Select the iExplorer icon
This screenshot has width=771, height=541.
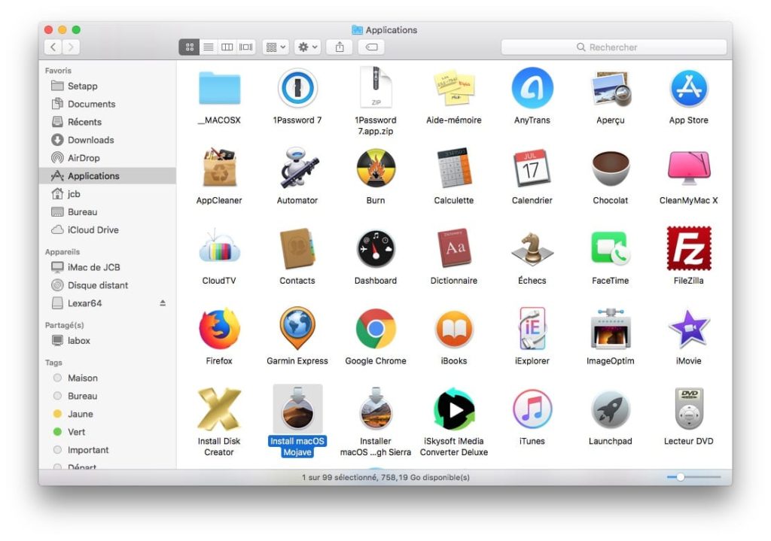coord(532,328)
